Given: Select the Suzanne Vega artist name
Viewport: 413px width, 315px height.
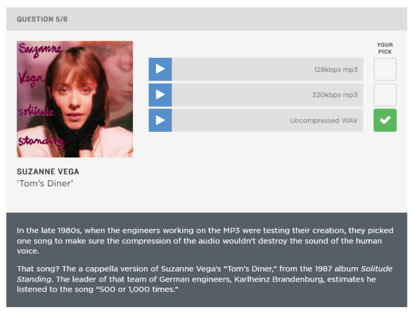Looking at the screenshot, I should coord(48,172).
